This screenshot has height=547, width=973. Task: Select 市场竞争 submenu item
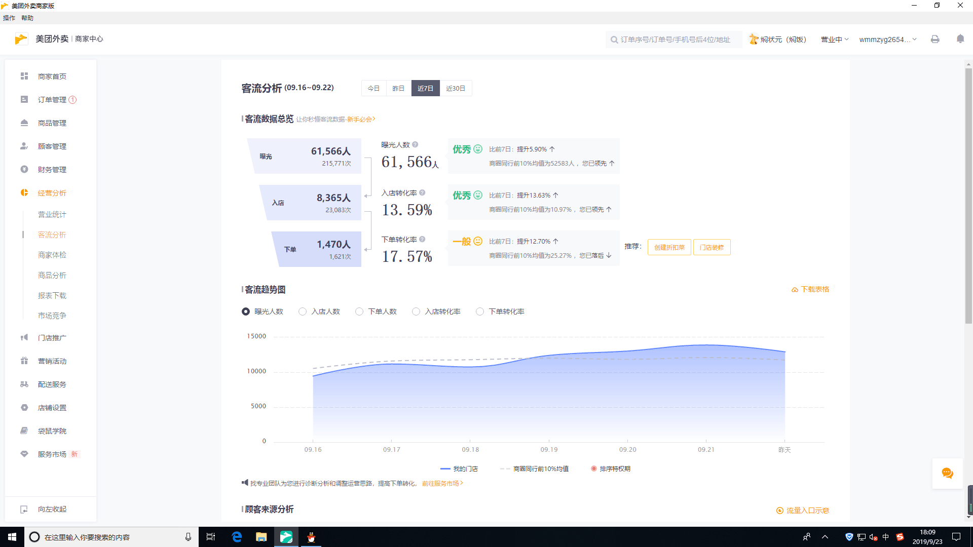coord(52,316)
